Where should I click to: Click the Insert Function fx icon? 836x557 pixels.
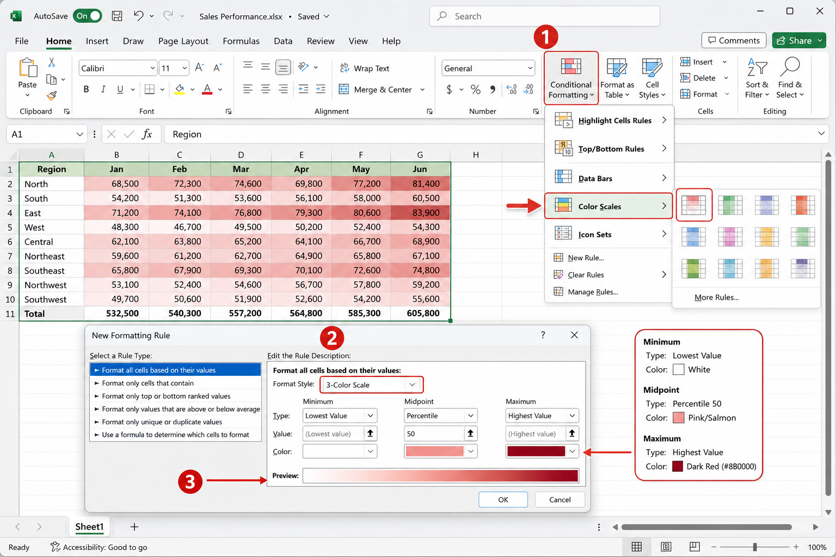tap(147, 134)
